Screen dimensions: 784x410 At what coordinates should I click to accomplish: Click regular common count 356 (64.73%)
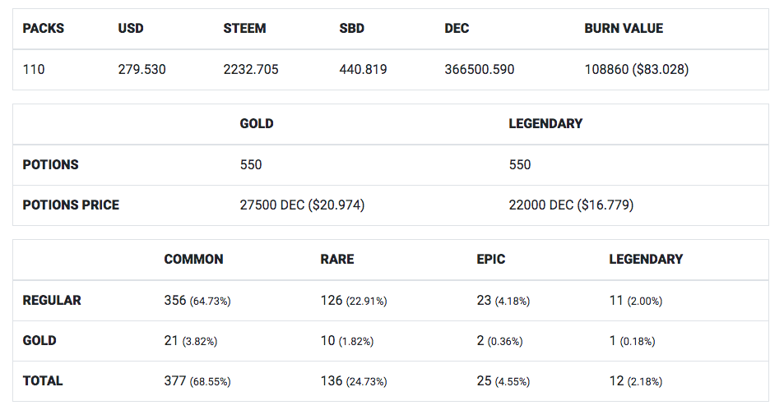tap(197, 301)
